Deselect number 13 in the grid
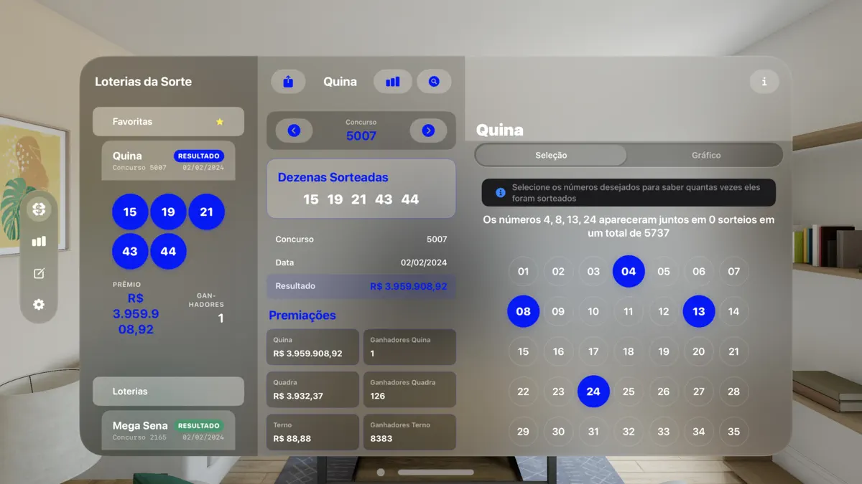The width and height of the screenshot is (862, 484). (699, 311)
